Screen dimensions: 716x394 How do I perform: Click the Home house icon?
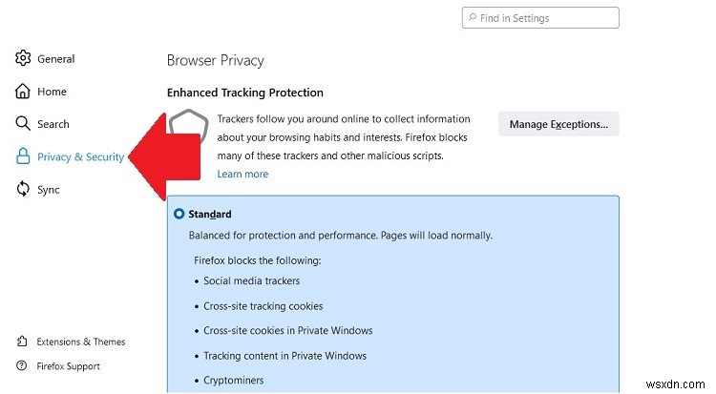click(x=22, y=91)
